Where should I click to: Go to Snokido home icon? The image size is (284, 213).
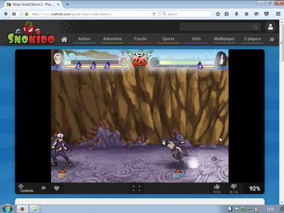point(64,39)
